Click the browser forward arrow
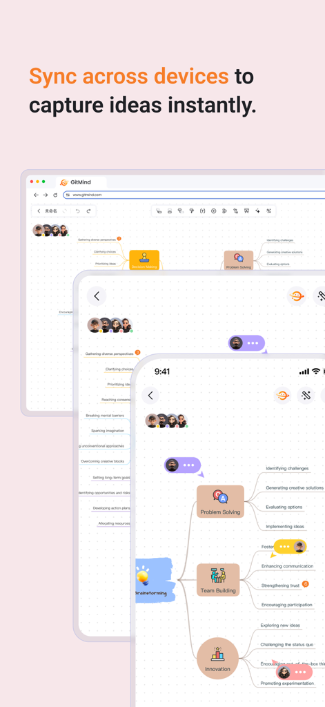325x707 pixels. pos(45,195)
